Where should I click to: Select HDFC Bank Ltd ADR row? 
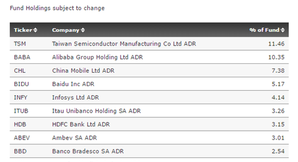pyautogui.click(x=149, y=124)
